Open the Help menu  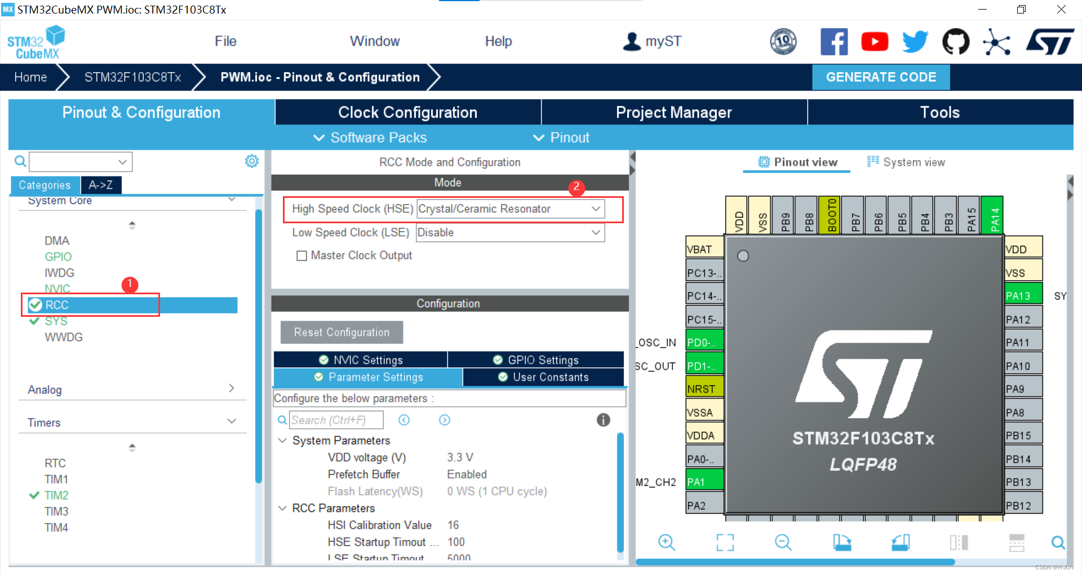[498, 41]
